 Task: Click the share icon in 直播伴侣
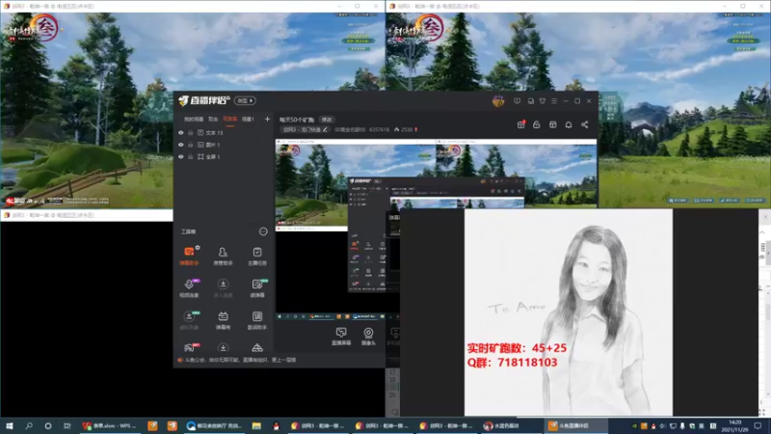point(585,125)
